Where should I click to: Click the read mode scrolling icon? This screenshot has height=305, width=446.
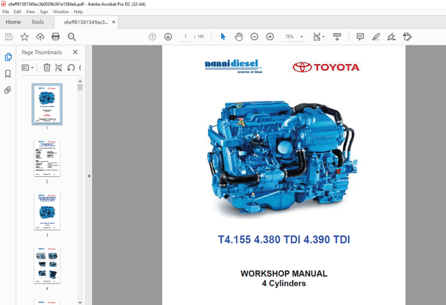337,37
